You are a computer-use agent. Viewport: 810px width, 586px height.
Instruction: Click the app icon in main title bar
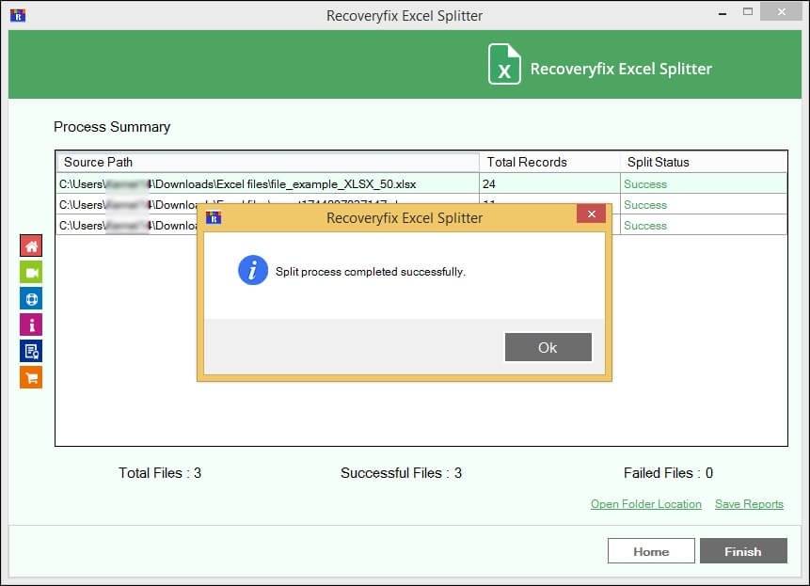[x=18, y=15]
